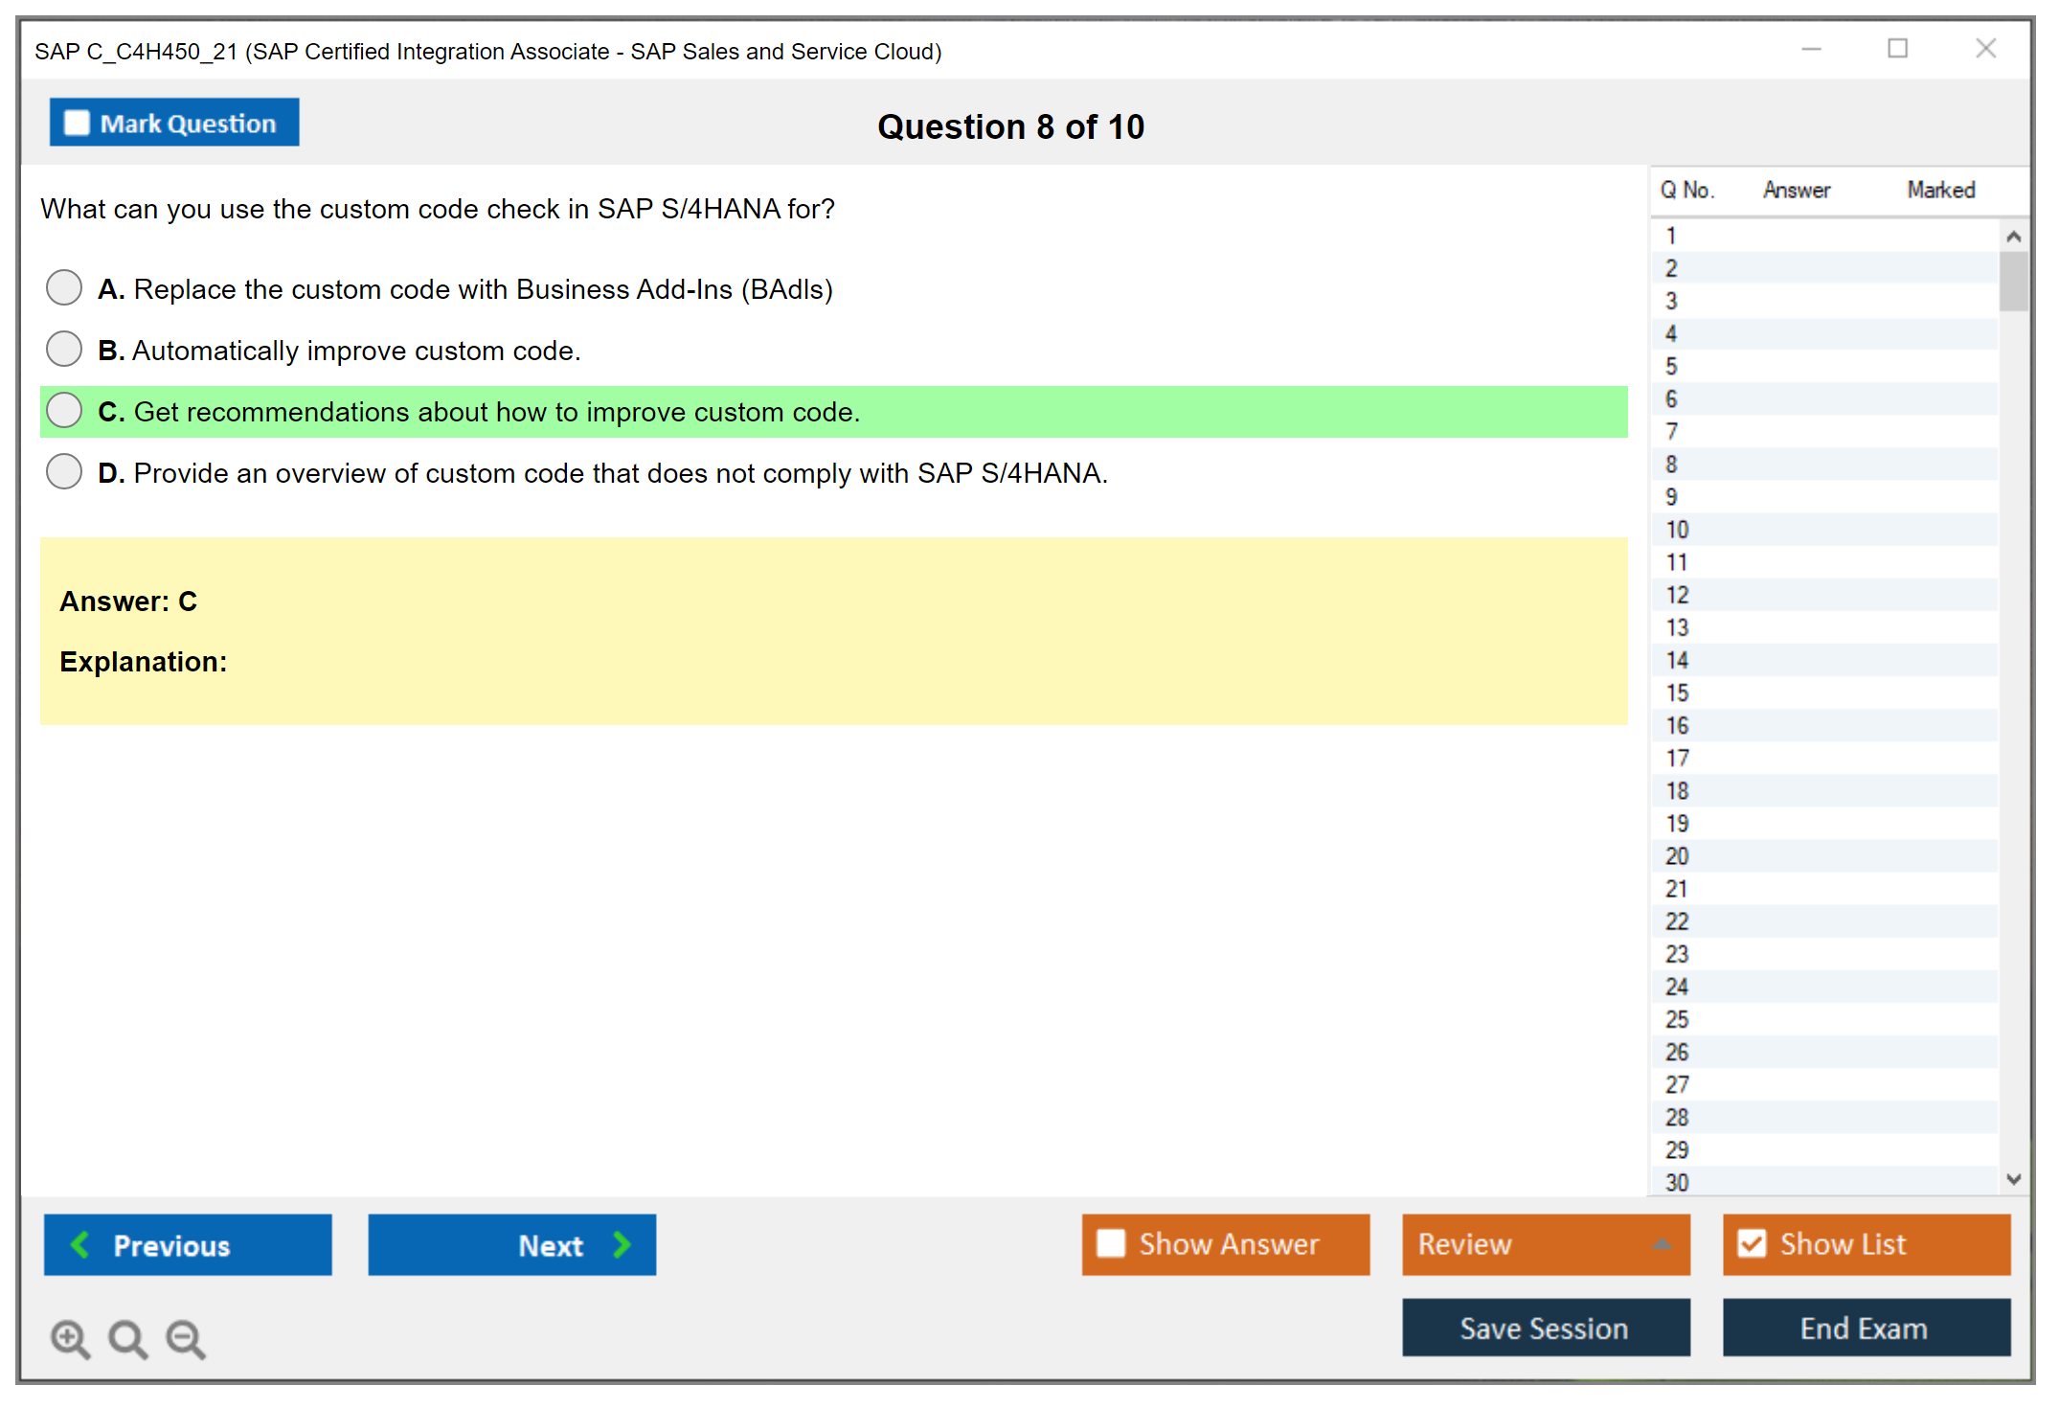Image resolution: width=2059 pixels, height=1408 pixels.
Task: Click the zoom reset magnifier icon
Action: [127, 1338]
